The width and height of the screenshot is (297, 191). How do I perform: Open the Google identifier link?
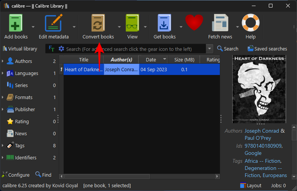[x=253, y=153]
